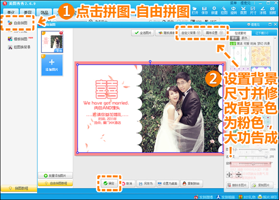Image resolution: width=279 pixels, height=200 pixels.
Task: Open 抠图换背景 in the sidebar
Action: tap(19, 47)
